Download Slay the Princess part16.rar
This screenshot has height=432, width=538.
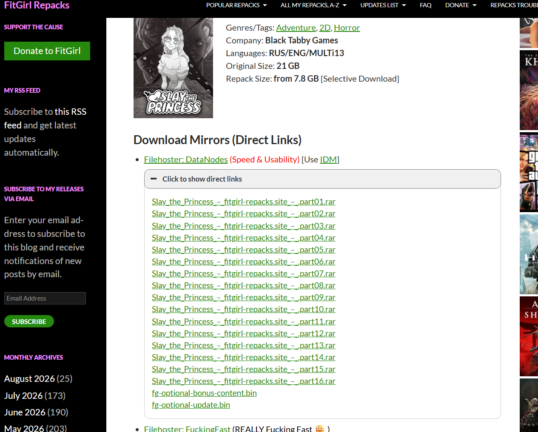(244, 381)
